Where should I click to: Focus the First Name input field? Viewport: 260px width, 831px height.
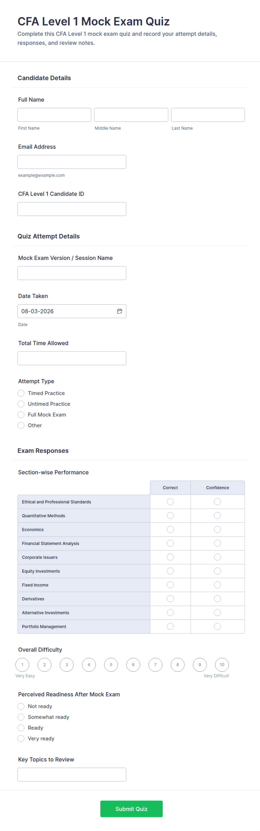54,115
